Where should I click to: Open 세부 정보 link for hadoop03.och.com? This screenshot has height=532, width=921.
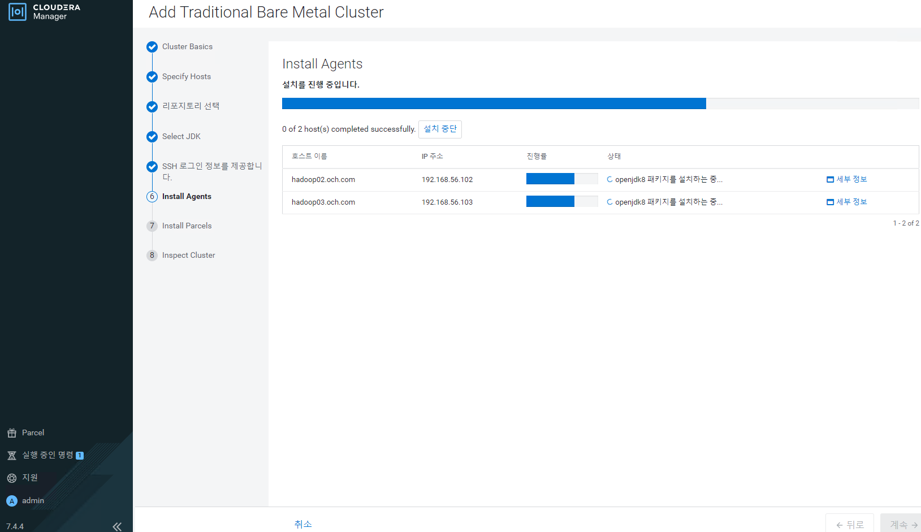pyautogui.click(x=851, y=202)
